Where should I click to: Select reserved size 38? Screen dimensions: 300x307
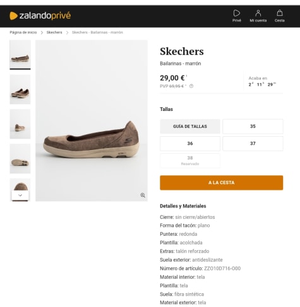[190, 161]
